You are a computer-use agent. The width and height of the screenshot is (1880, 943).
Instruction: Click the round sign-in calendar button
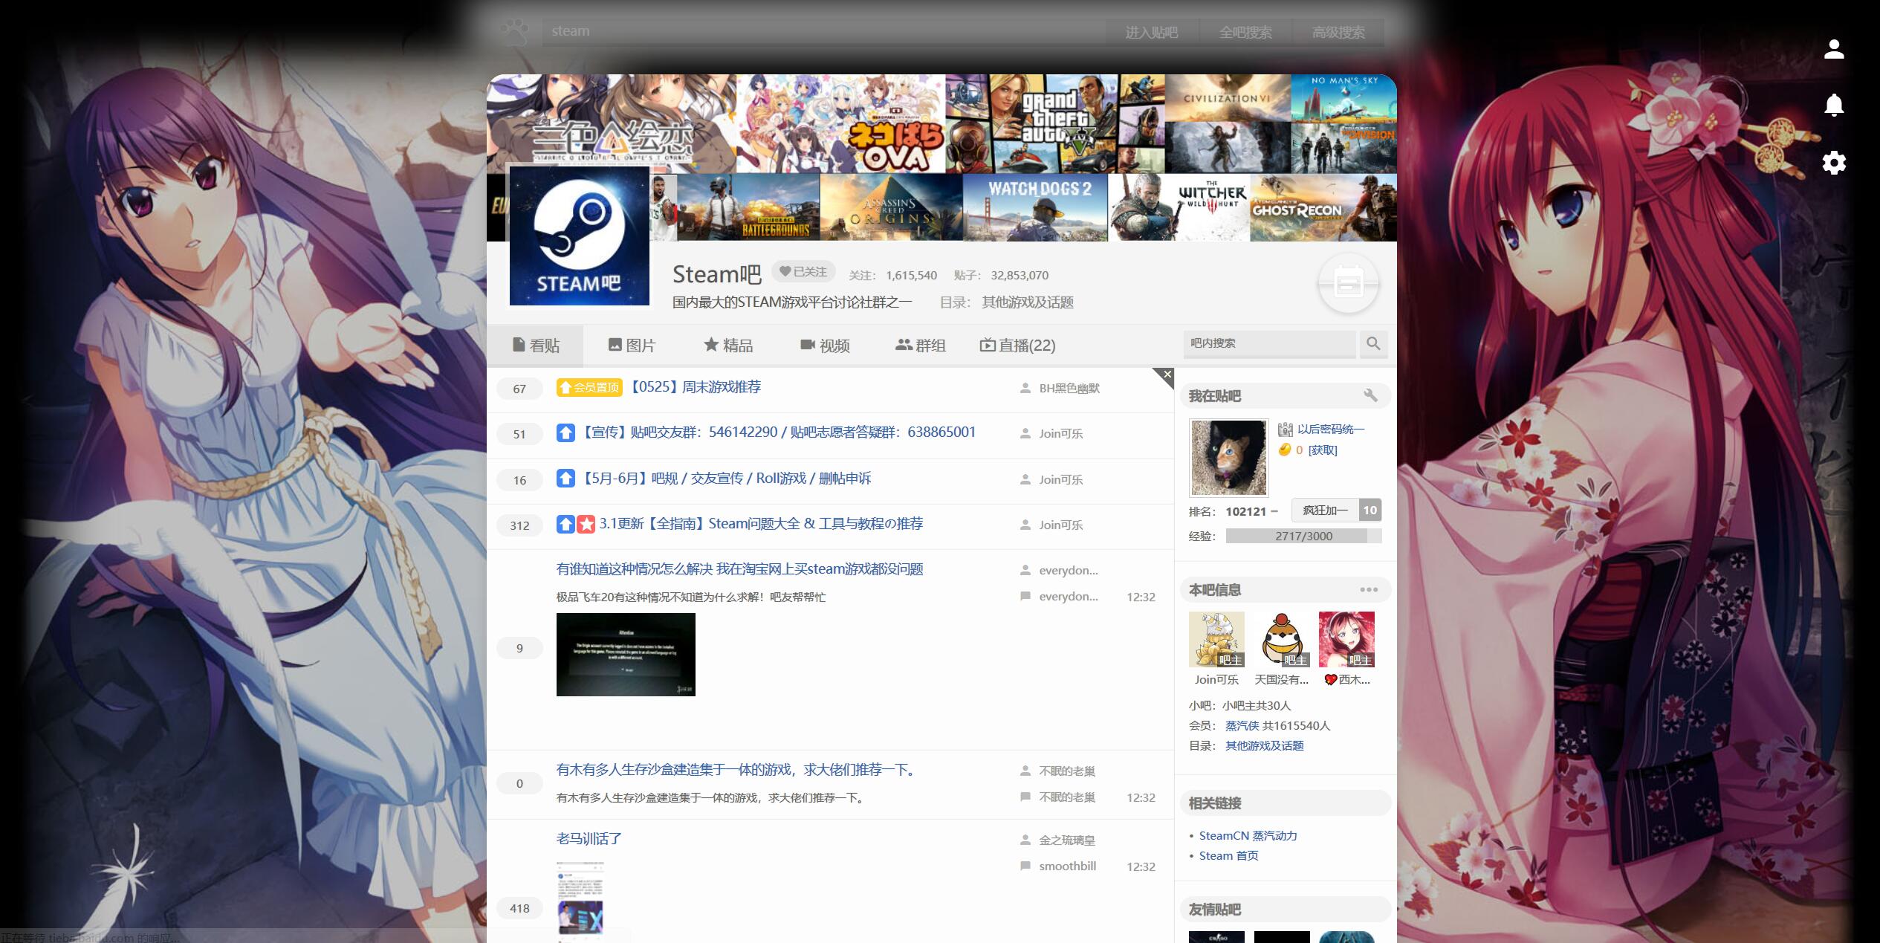pyautogui.click(x=1348, y=284)
